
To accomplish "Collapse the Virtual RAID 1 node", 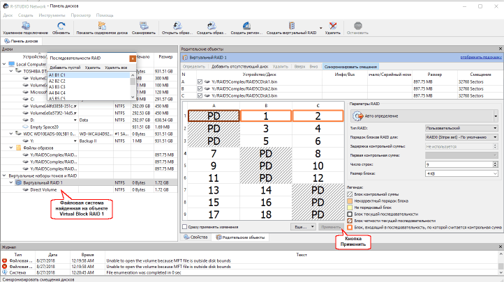I will 11,182.
